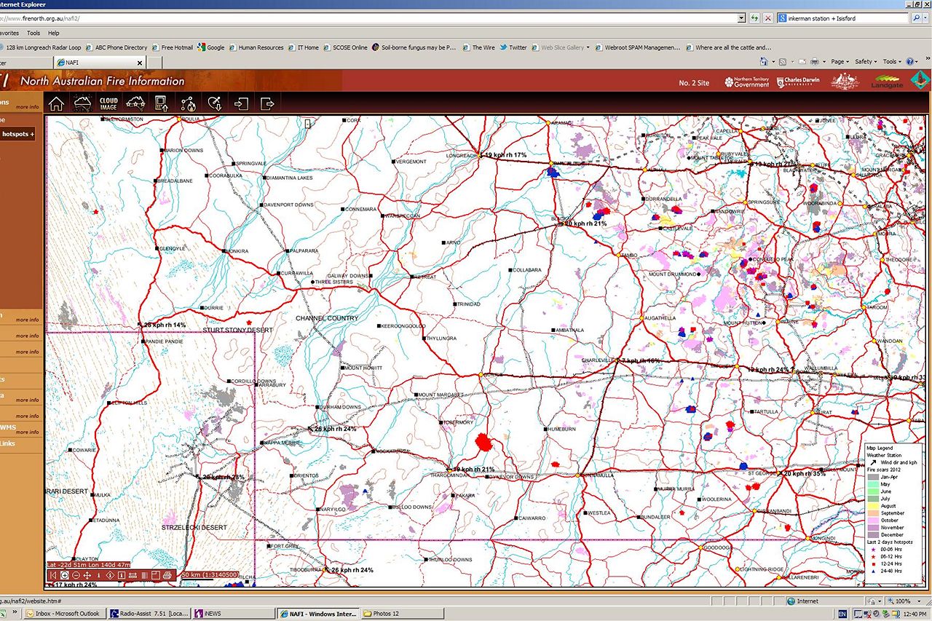Expand the Safety dropdown menu
Screen dimensions: 932x621
point(865,62)
